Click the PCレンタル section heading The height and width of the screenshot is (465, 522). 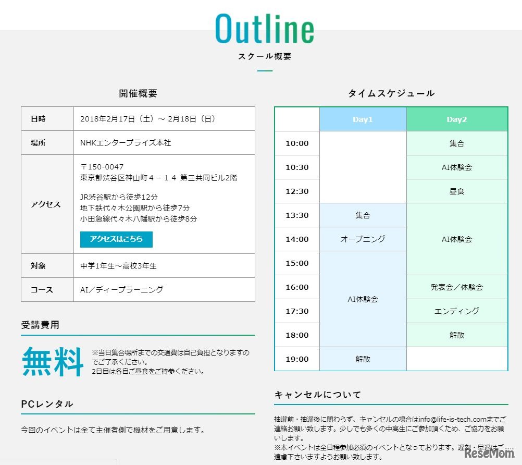pyautogui.click(x=46, y=404)
